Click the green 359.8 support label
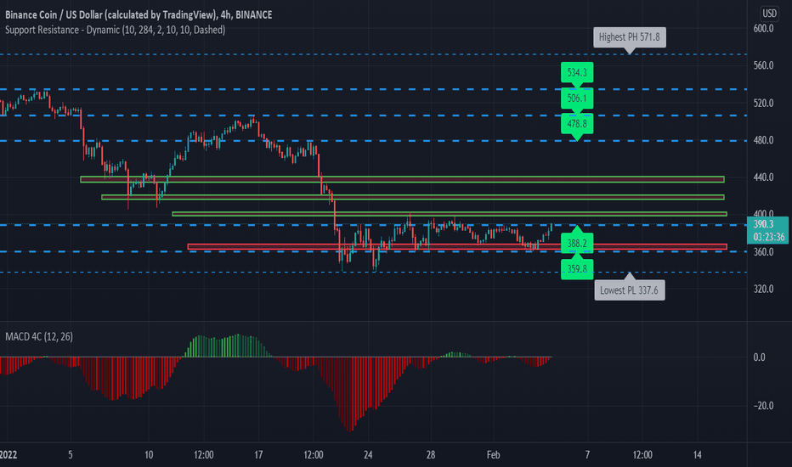This screenshot has height=467, width=792. [x=577, y=269]
